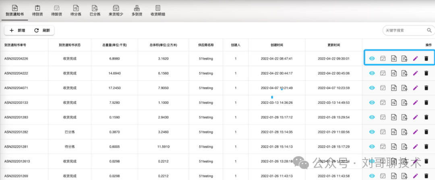Click document-plus icon for ASN202204226
The width and height of the screenshot is (435, 180).
[x=404, y=58]
